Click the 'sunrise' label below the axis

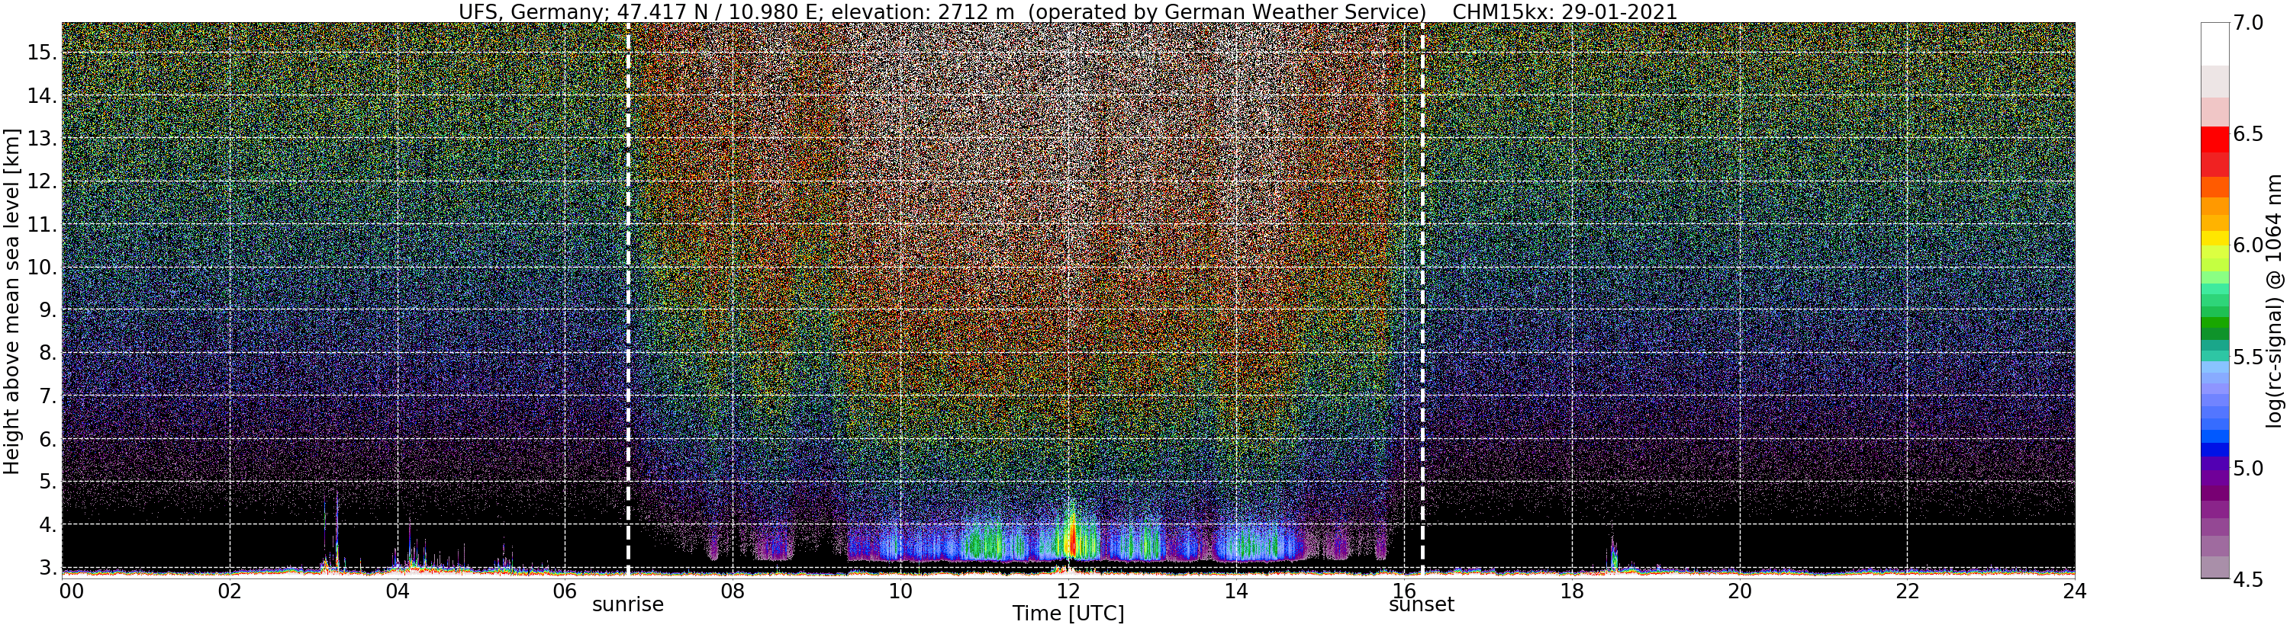tap(627, 605)
